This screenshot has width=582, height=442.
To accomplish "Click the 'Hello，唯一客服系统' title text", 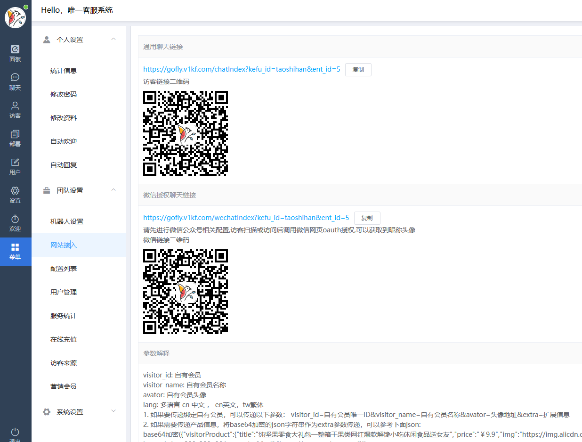I will pyautogui.click(x=77, y=10).
